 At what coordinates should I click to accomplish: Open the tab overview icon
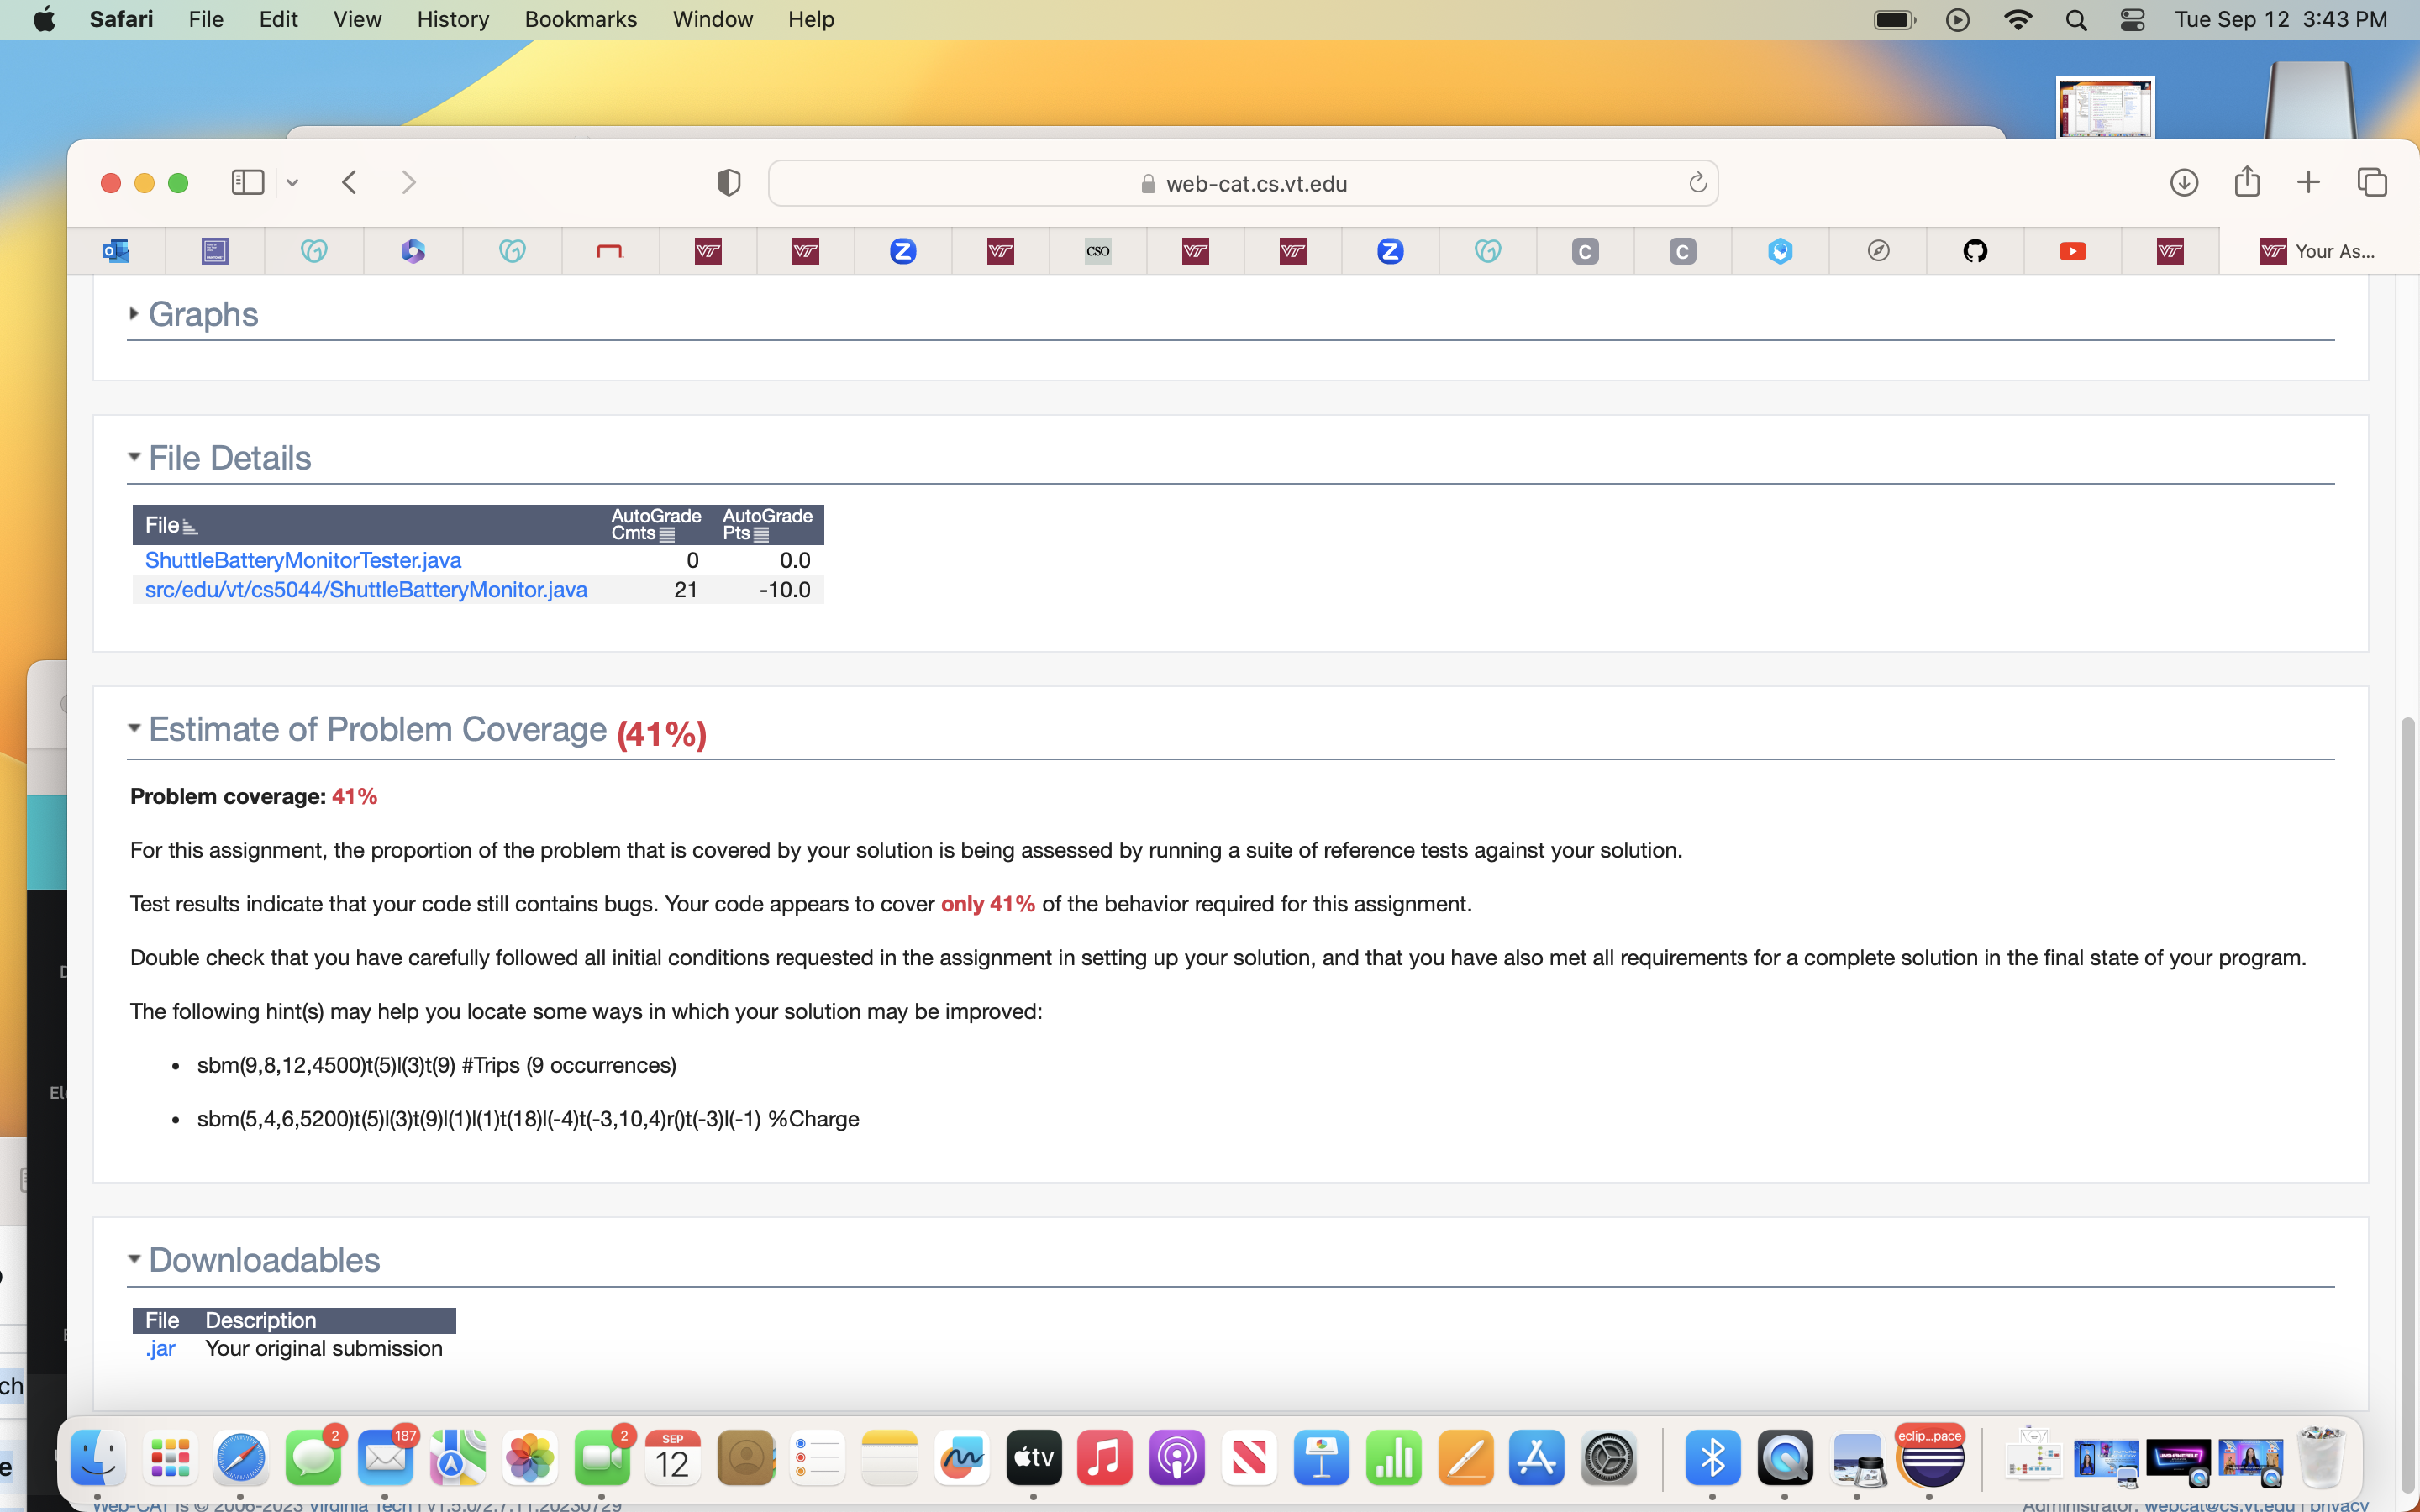[x=2371, y=182]
